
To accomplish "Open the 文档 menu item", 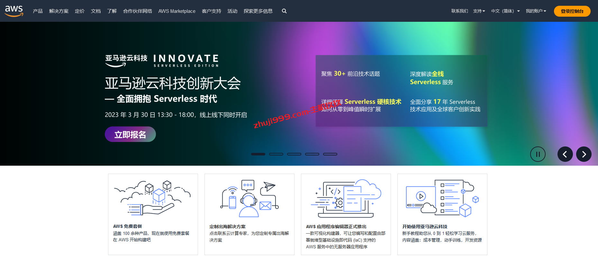I will click(x=95, y=11).
